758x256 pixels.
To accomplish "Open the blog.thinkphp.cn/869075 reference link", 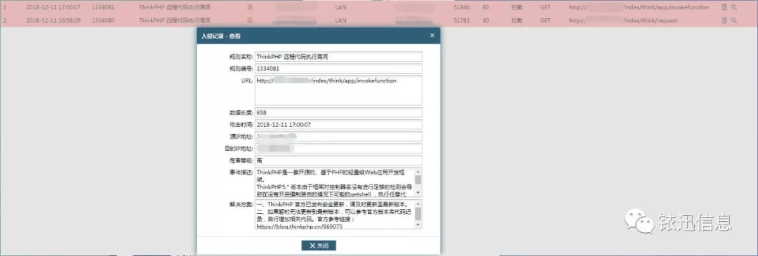I will click(300, 226).
